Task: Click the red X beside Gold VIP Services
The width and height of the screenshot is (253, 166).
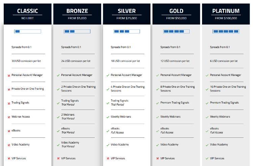Action: pyautogui.click(x=158, y=159)
